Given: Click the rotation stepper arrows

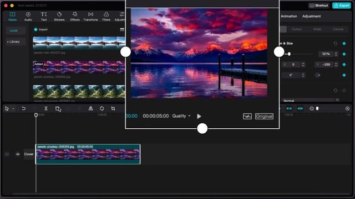Looking at the screenshot, I should pyautogui.click(x=303, y=75).
